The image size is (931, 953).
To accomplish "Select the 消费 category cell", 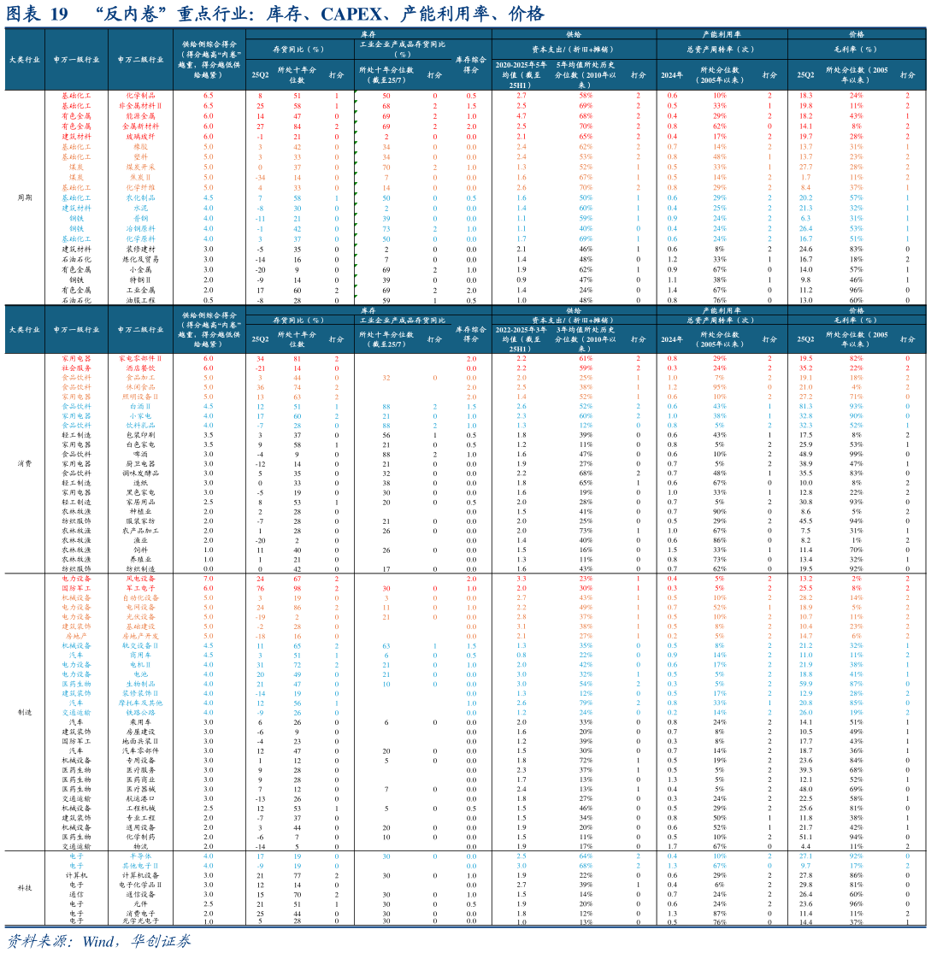I will (x=24, y=463).
